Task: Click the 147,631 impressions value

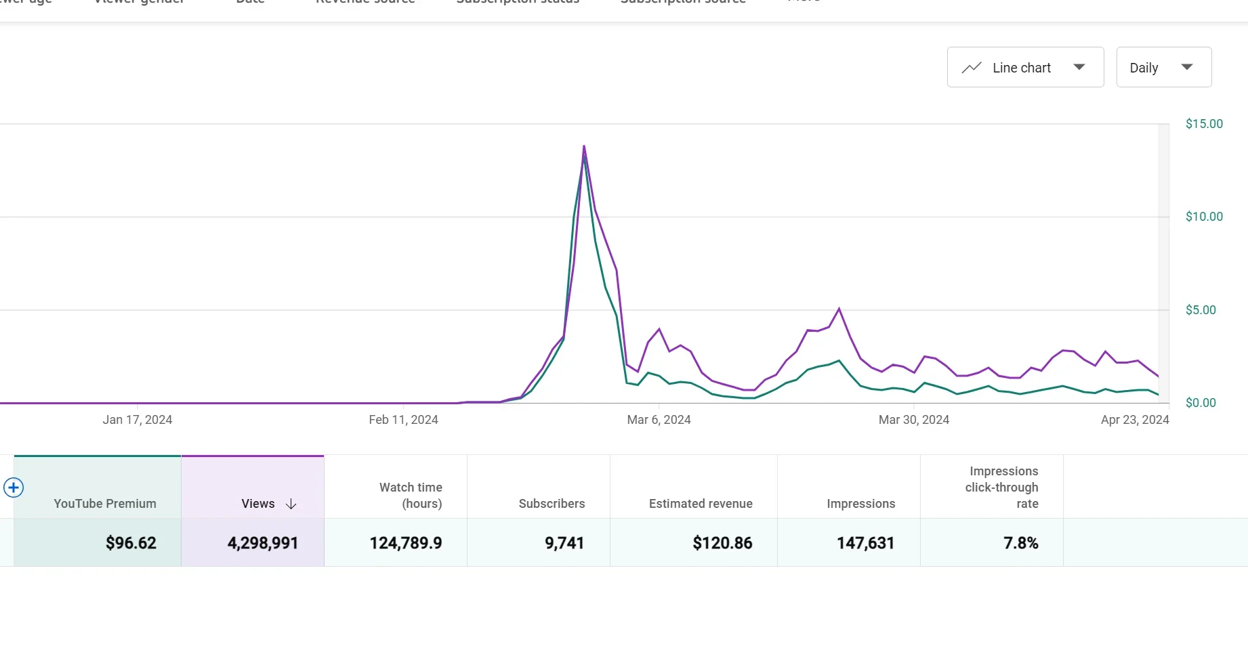Action: [865, 543]
